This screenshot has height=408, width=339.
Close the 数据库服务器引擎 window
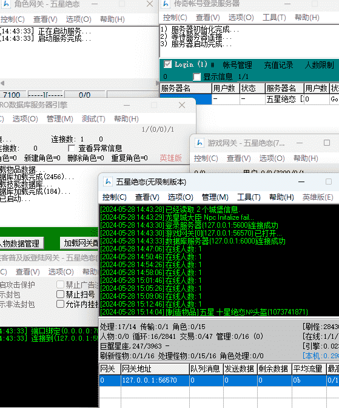click(x=182, y=105)
